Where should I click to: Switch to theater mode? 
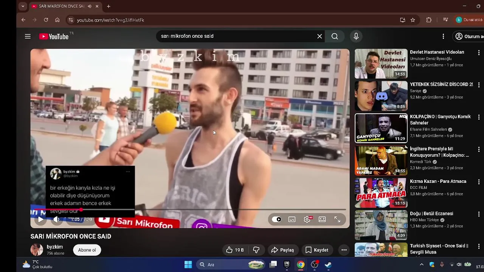click(322, 219)
